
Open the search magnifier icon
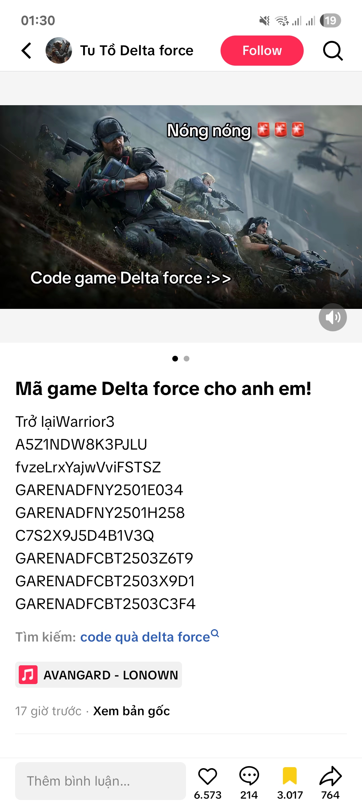tap(333, 51)
